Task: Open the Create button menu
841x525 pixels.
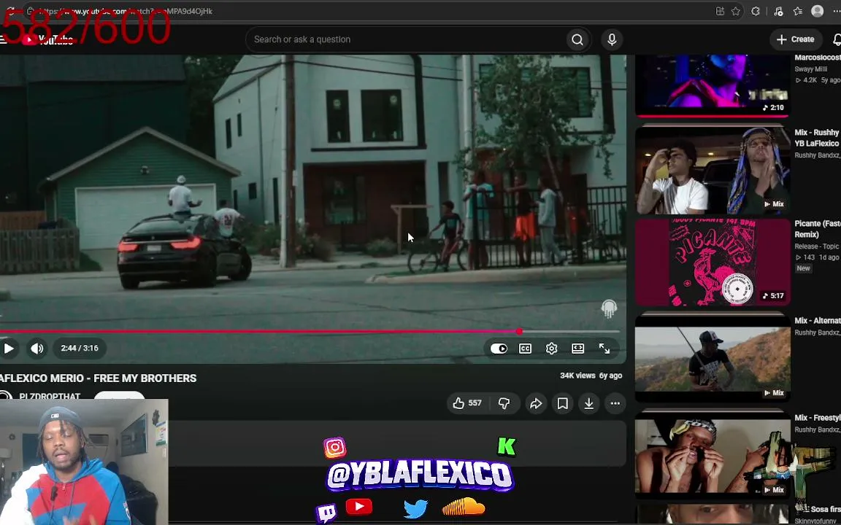Action: (x=796, y=39)
